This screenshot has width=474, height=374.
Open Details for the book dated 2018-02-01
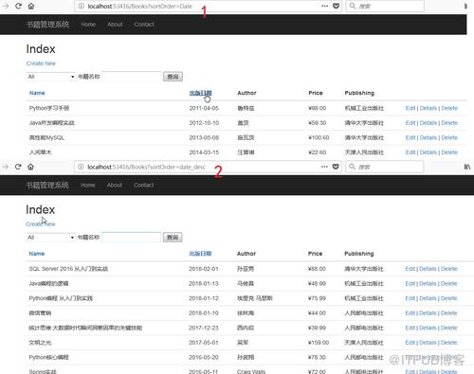428,269
